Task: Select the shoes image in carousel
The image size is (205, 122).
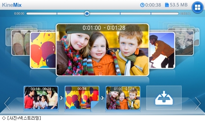Action: (21, 43)
